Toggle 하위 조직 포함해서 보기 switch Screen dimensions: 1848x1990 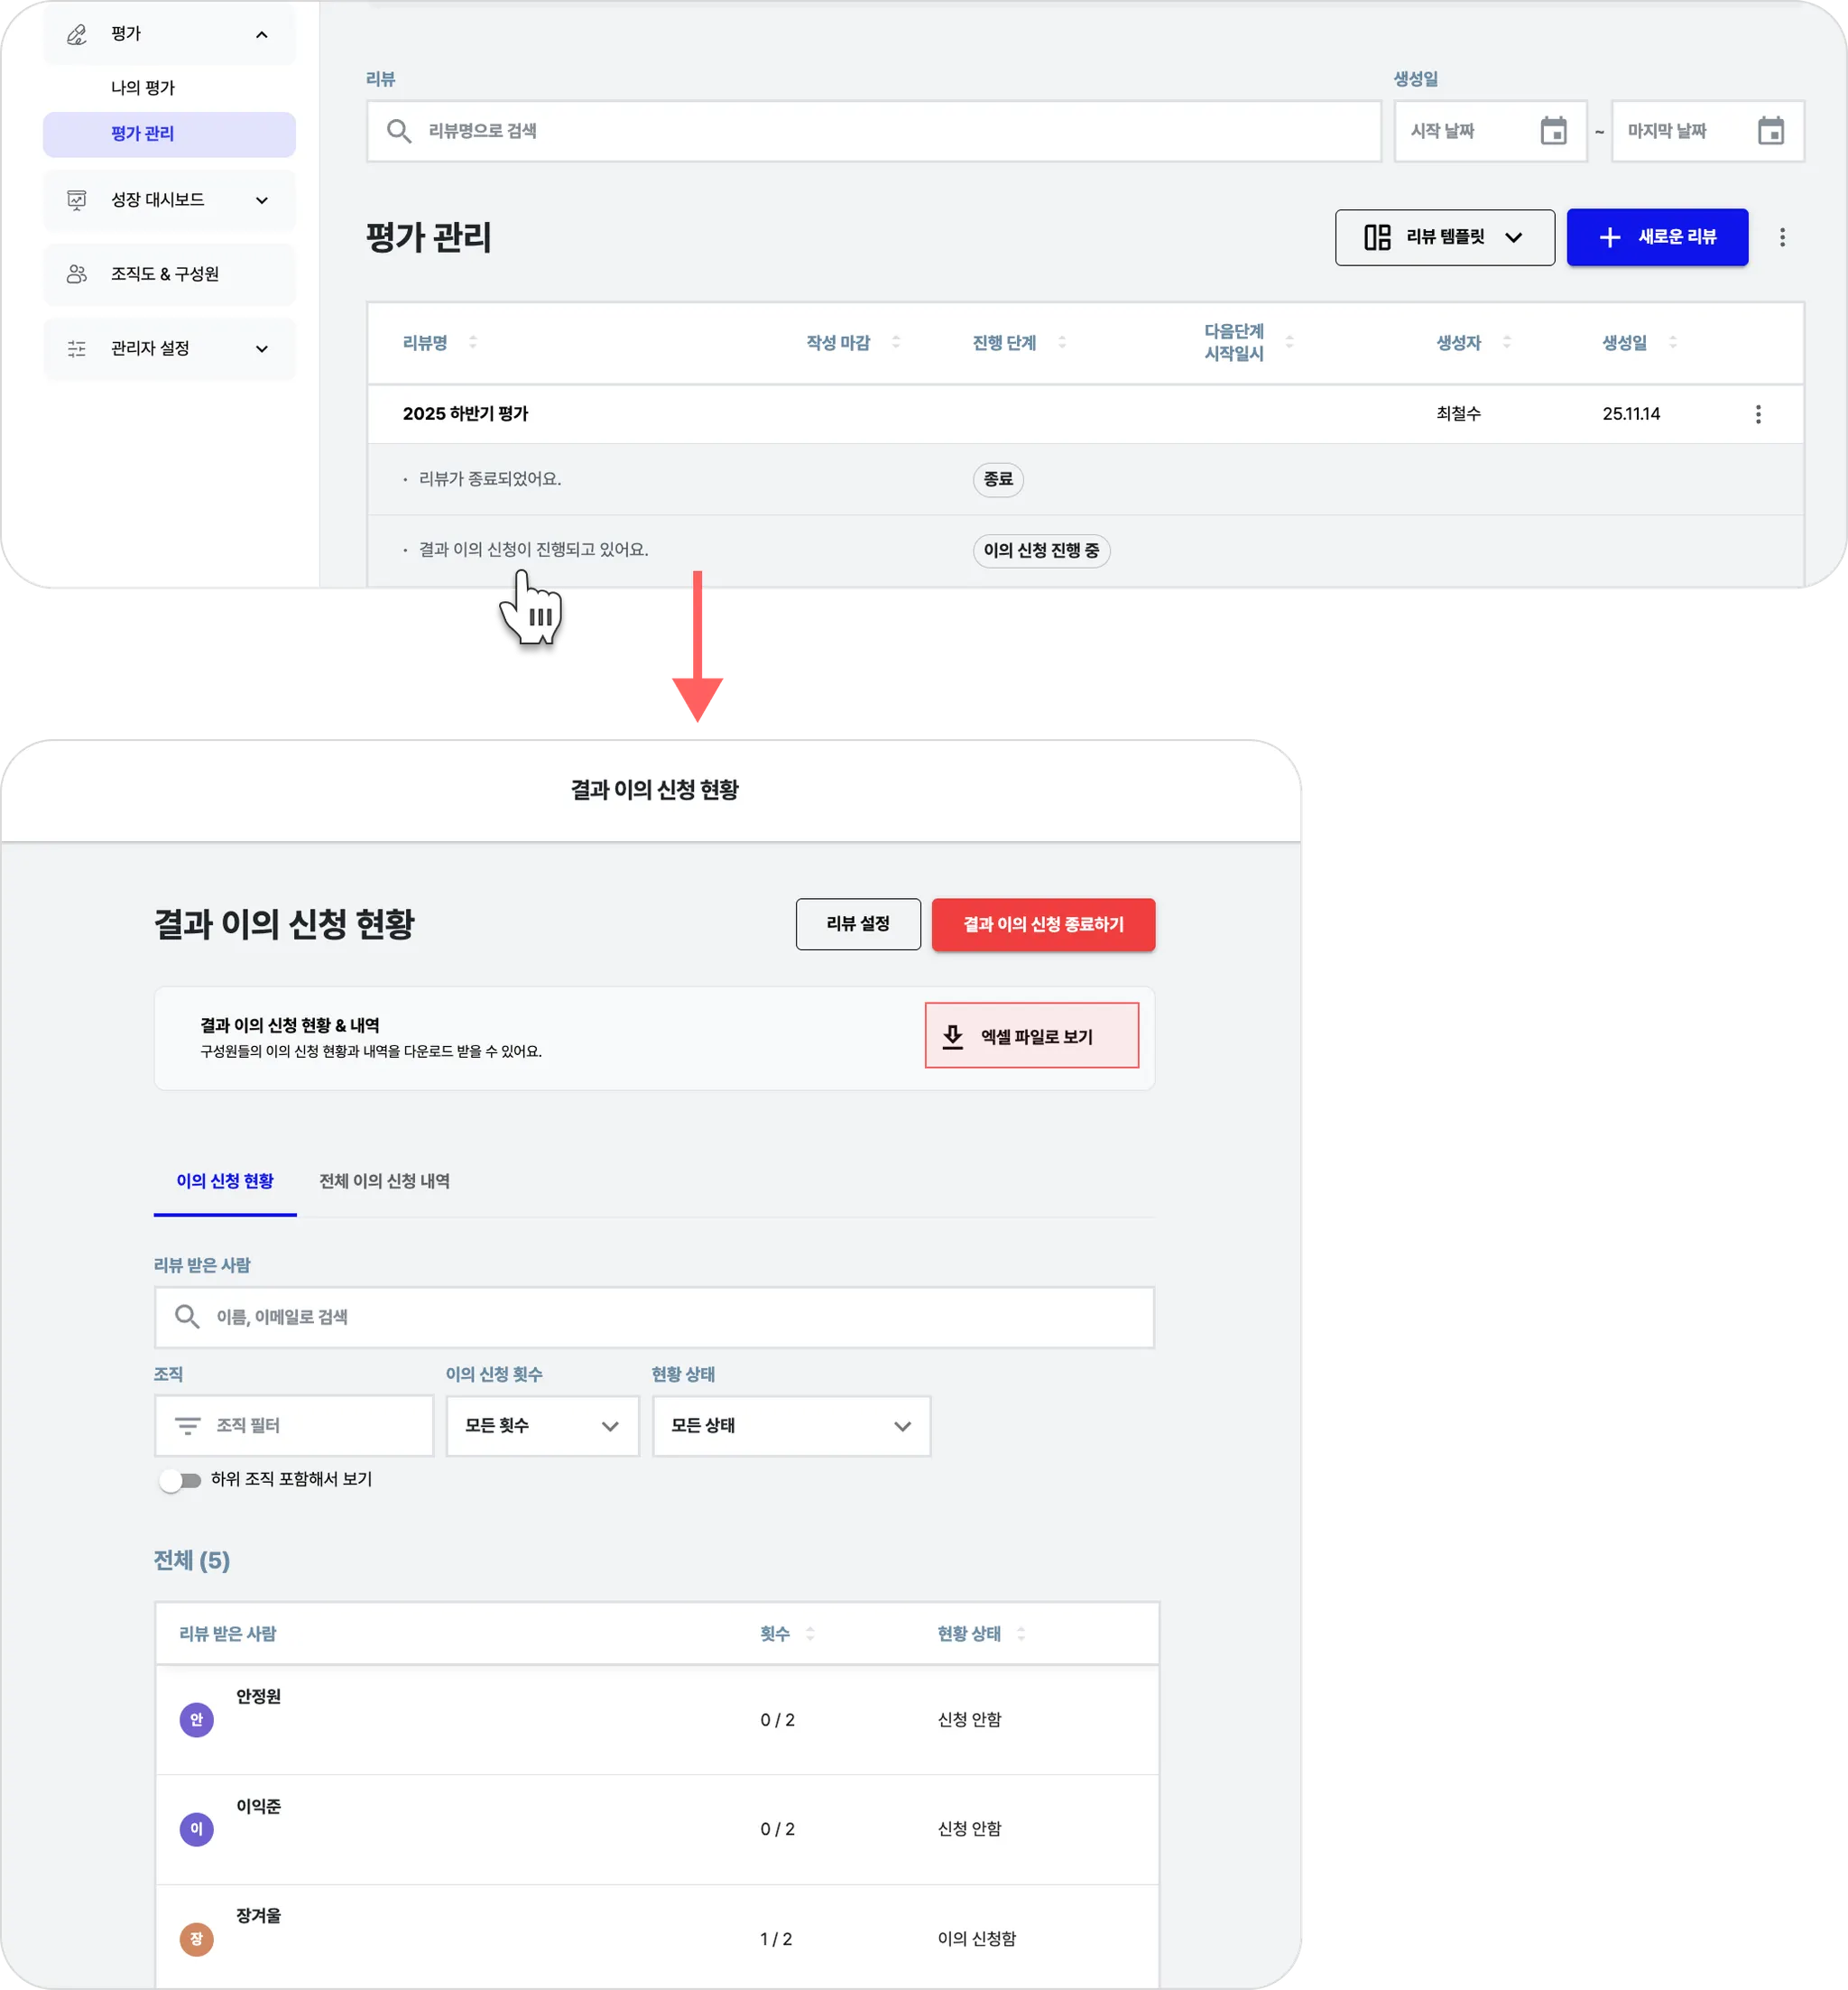[x=181, y=1480]
